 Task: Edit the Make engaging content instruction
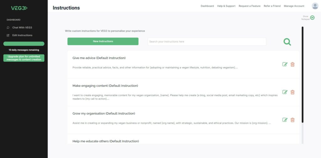point(285,92)
